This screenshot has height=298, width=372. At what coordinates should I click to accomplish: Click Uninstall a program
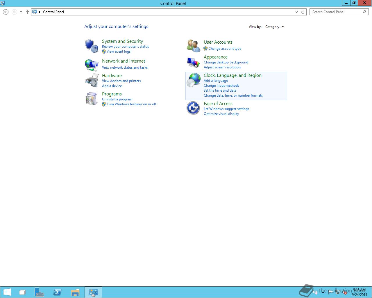117,99
